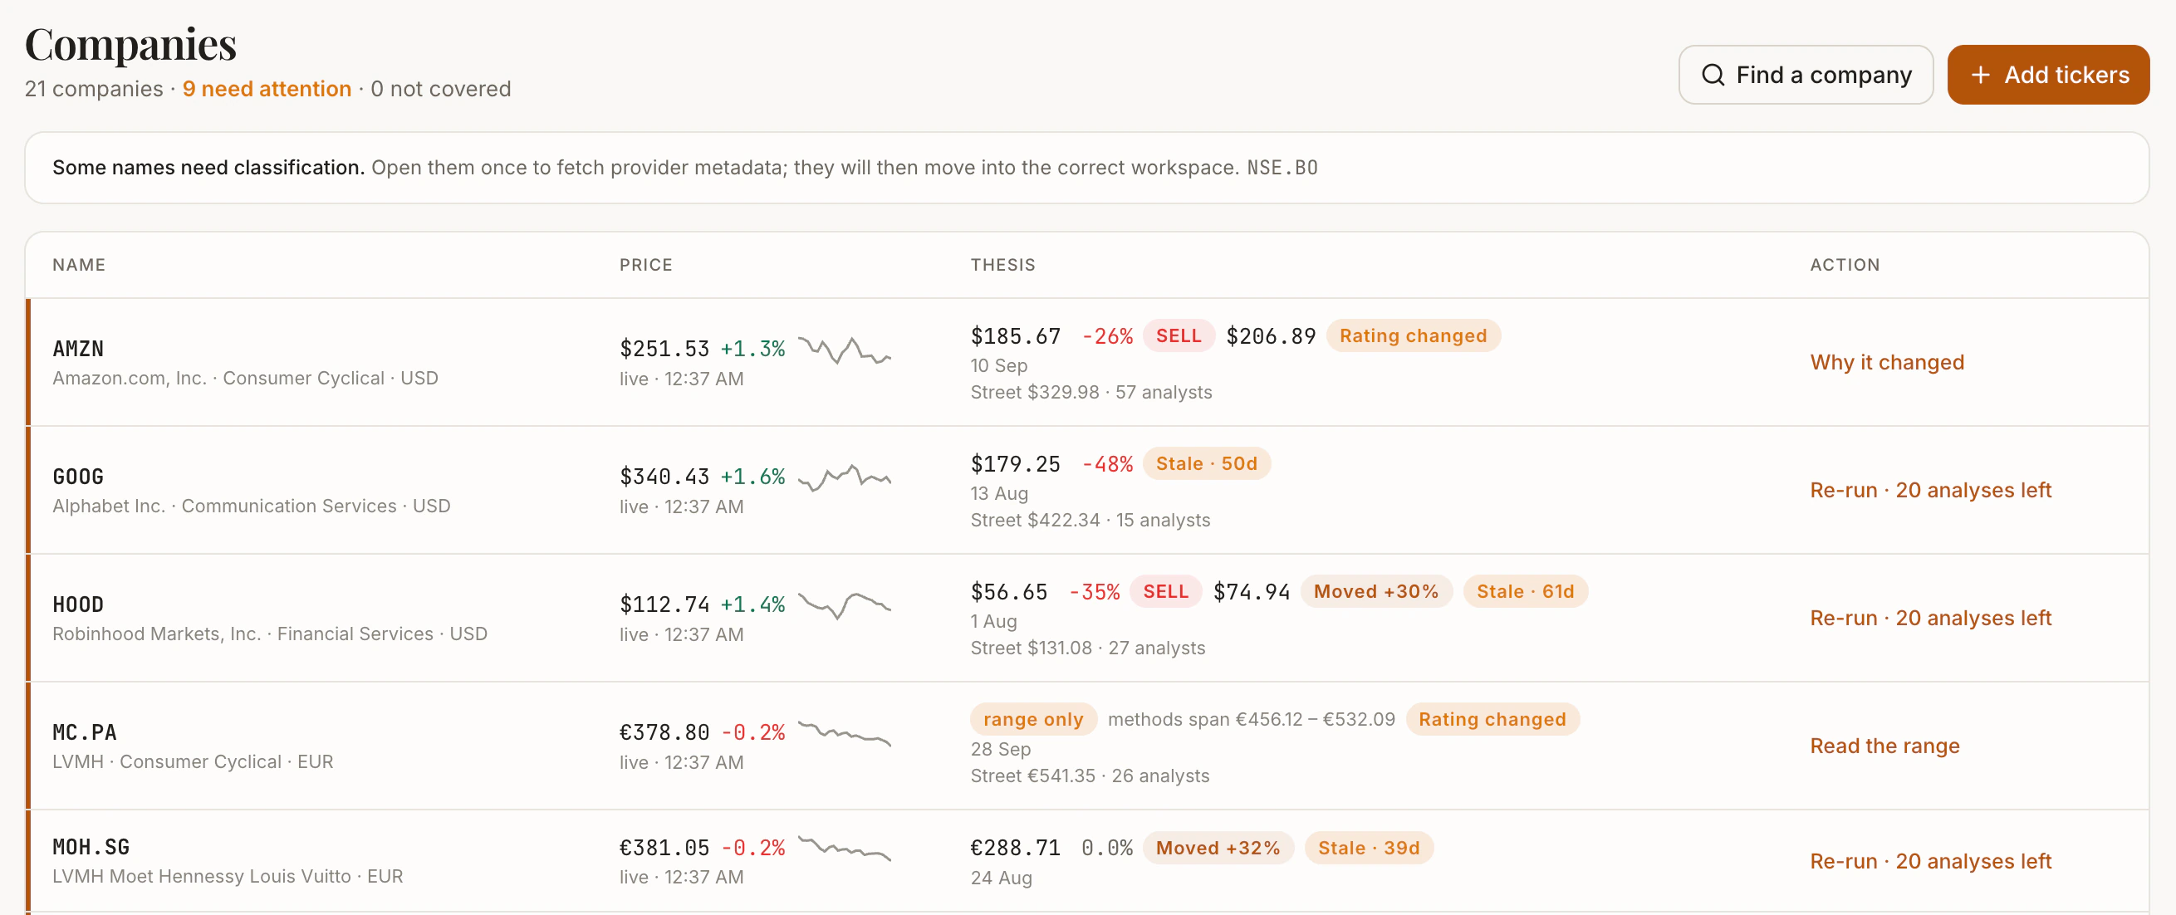The width and height of the screenshot is (2176, 915).
Task: Open the NSE.BO ticker in the notice
Action: (x=1282, y=167)
